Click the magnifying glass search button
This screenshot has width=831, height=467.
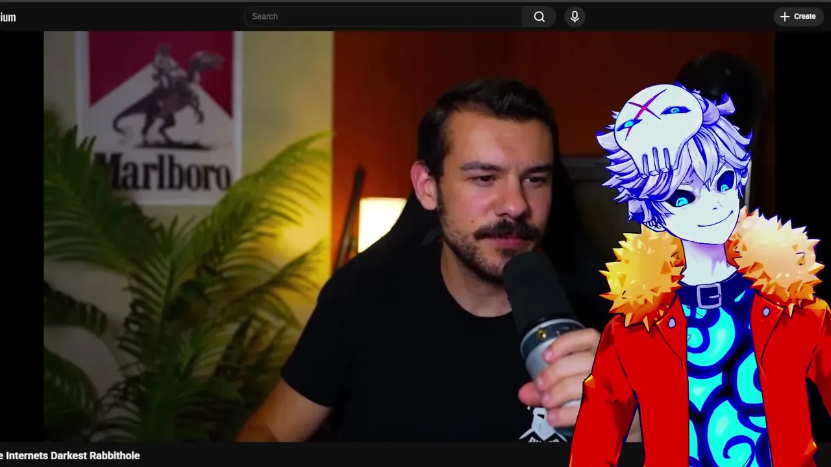540,16
